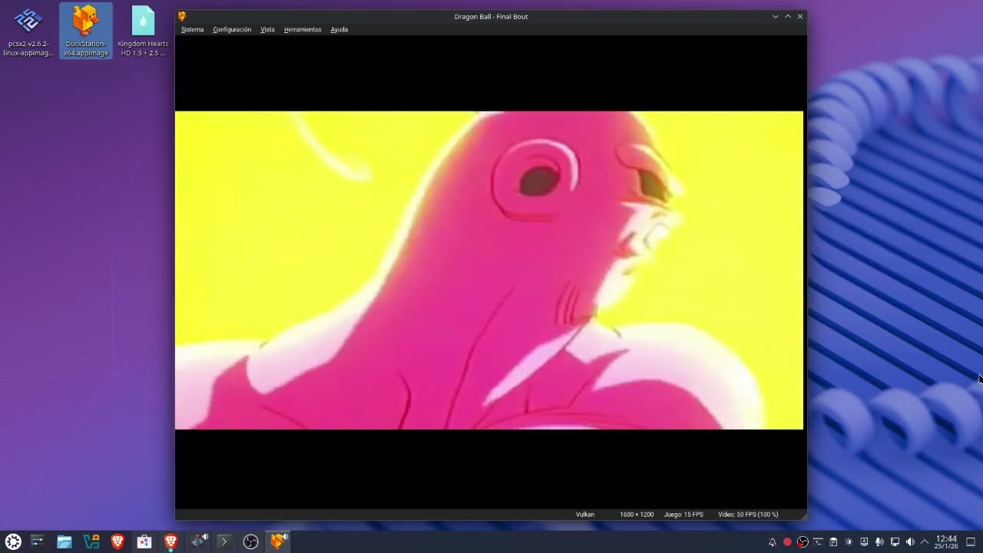Open the Sistema menu

[x=192, y=29]
